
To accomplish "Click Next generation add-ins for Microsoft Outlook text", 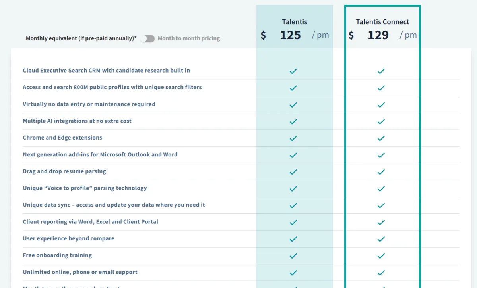I will 100,154.
